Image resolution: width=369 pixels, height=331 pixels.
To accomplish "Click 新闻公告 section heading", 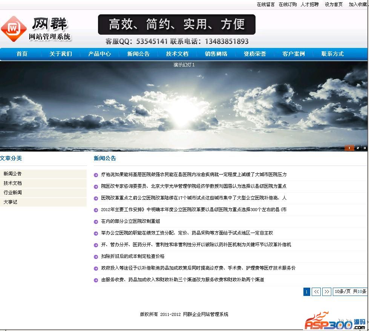I will click(x=105, y=158).
